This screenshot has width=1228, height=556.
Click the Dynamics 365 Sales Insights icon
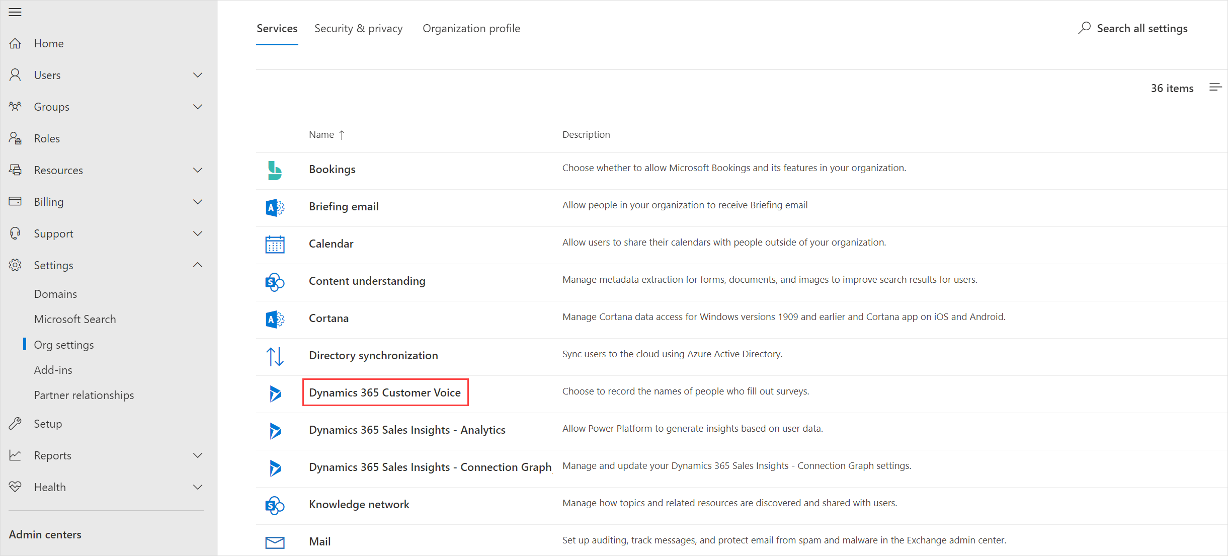point(275,431)
